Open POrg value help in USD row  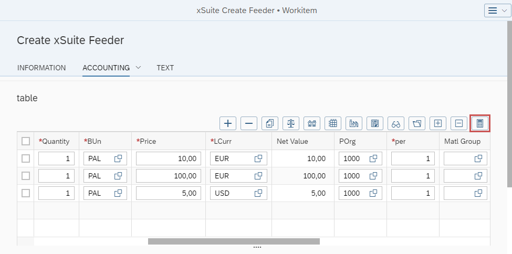pyautogui.click(x=373, y=193)
